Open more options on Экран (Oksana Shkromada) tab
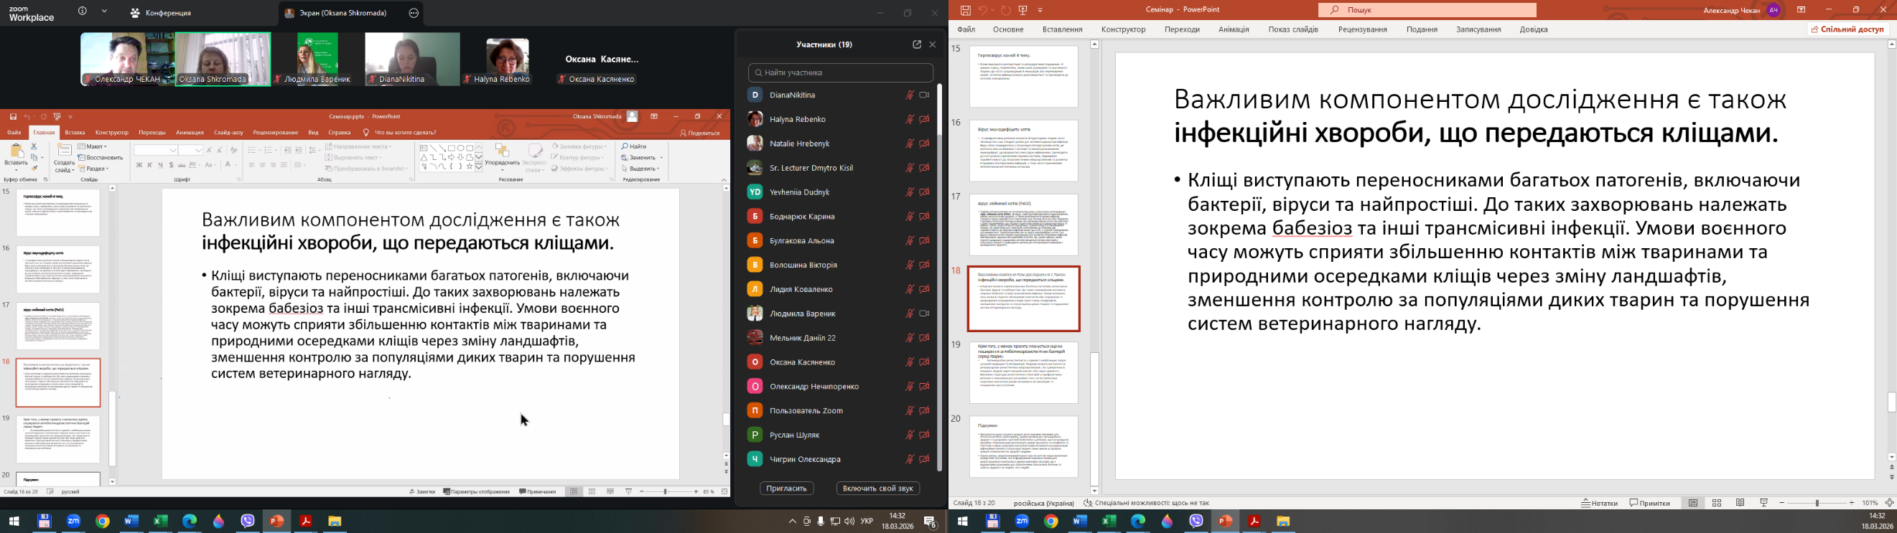The image size is (1897, 533). [x=414, y=13]
